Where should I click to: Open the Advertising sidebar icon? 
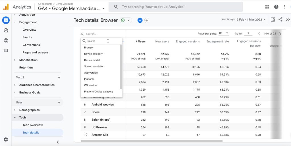click(6, 40)
